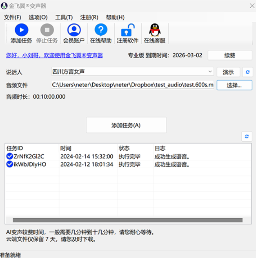Click the 停止任务 stop icon
Image resolution: width=256 pixels, height=258 pixels.
[47, 30]
